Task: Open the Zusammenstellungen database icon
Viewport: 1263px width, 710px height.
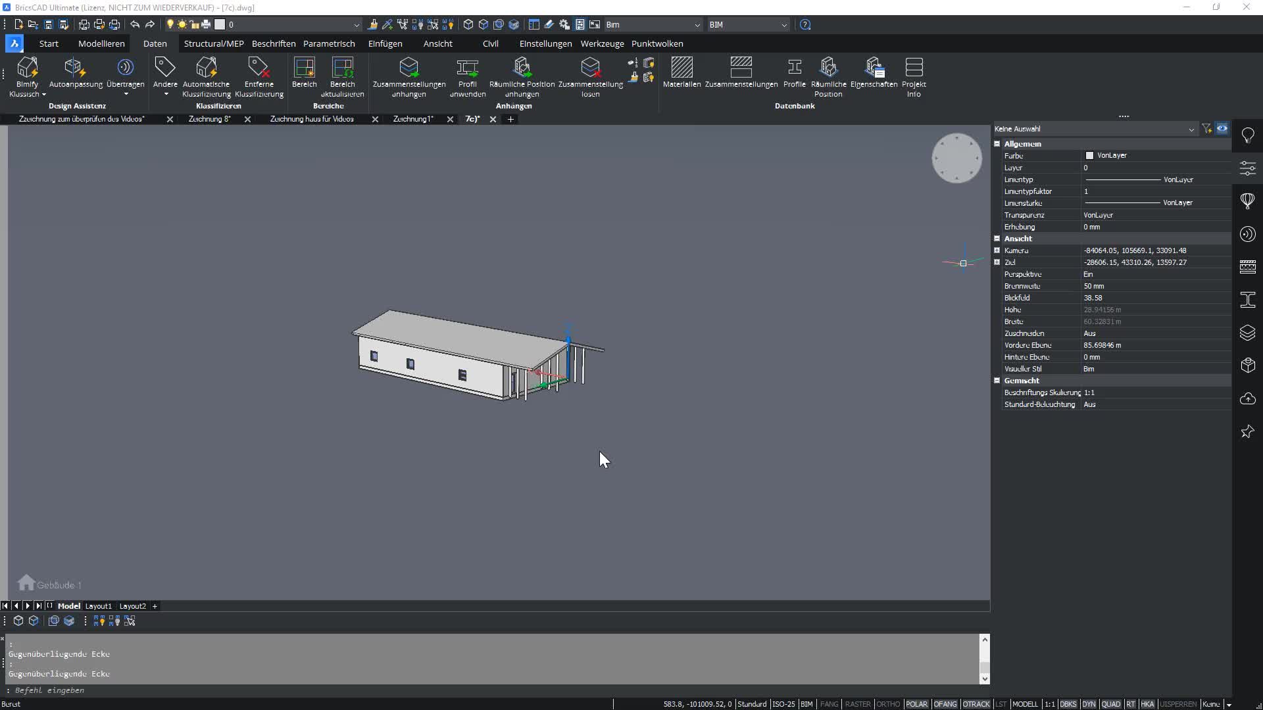Action: [741, 67]
